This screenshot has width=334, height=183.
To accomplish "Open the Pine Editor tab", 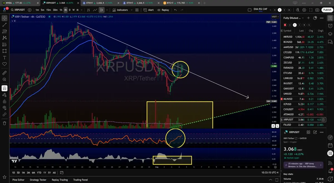I will pyautogui.click(x=18, y=180).
